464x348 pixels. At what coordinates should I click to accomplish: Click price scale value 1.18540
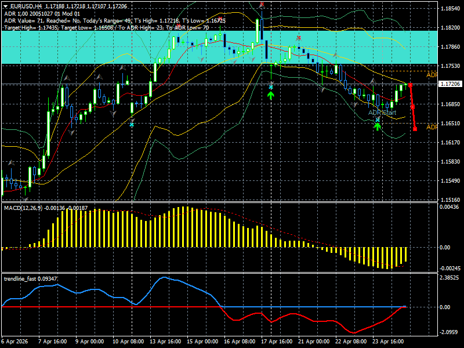[451, 9]
